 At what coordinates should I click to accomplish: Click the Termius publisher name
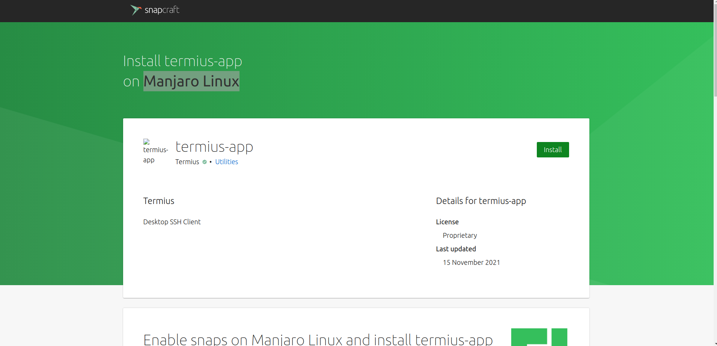(x=187, y=162)
